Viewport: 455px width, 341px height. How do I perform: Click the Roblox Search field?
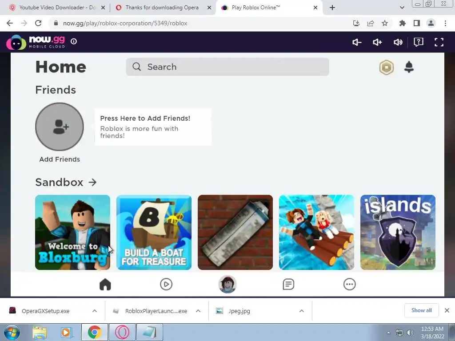click(227, 67)
